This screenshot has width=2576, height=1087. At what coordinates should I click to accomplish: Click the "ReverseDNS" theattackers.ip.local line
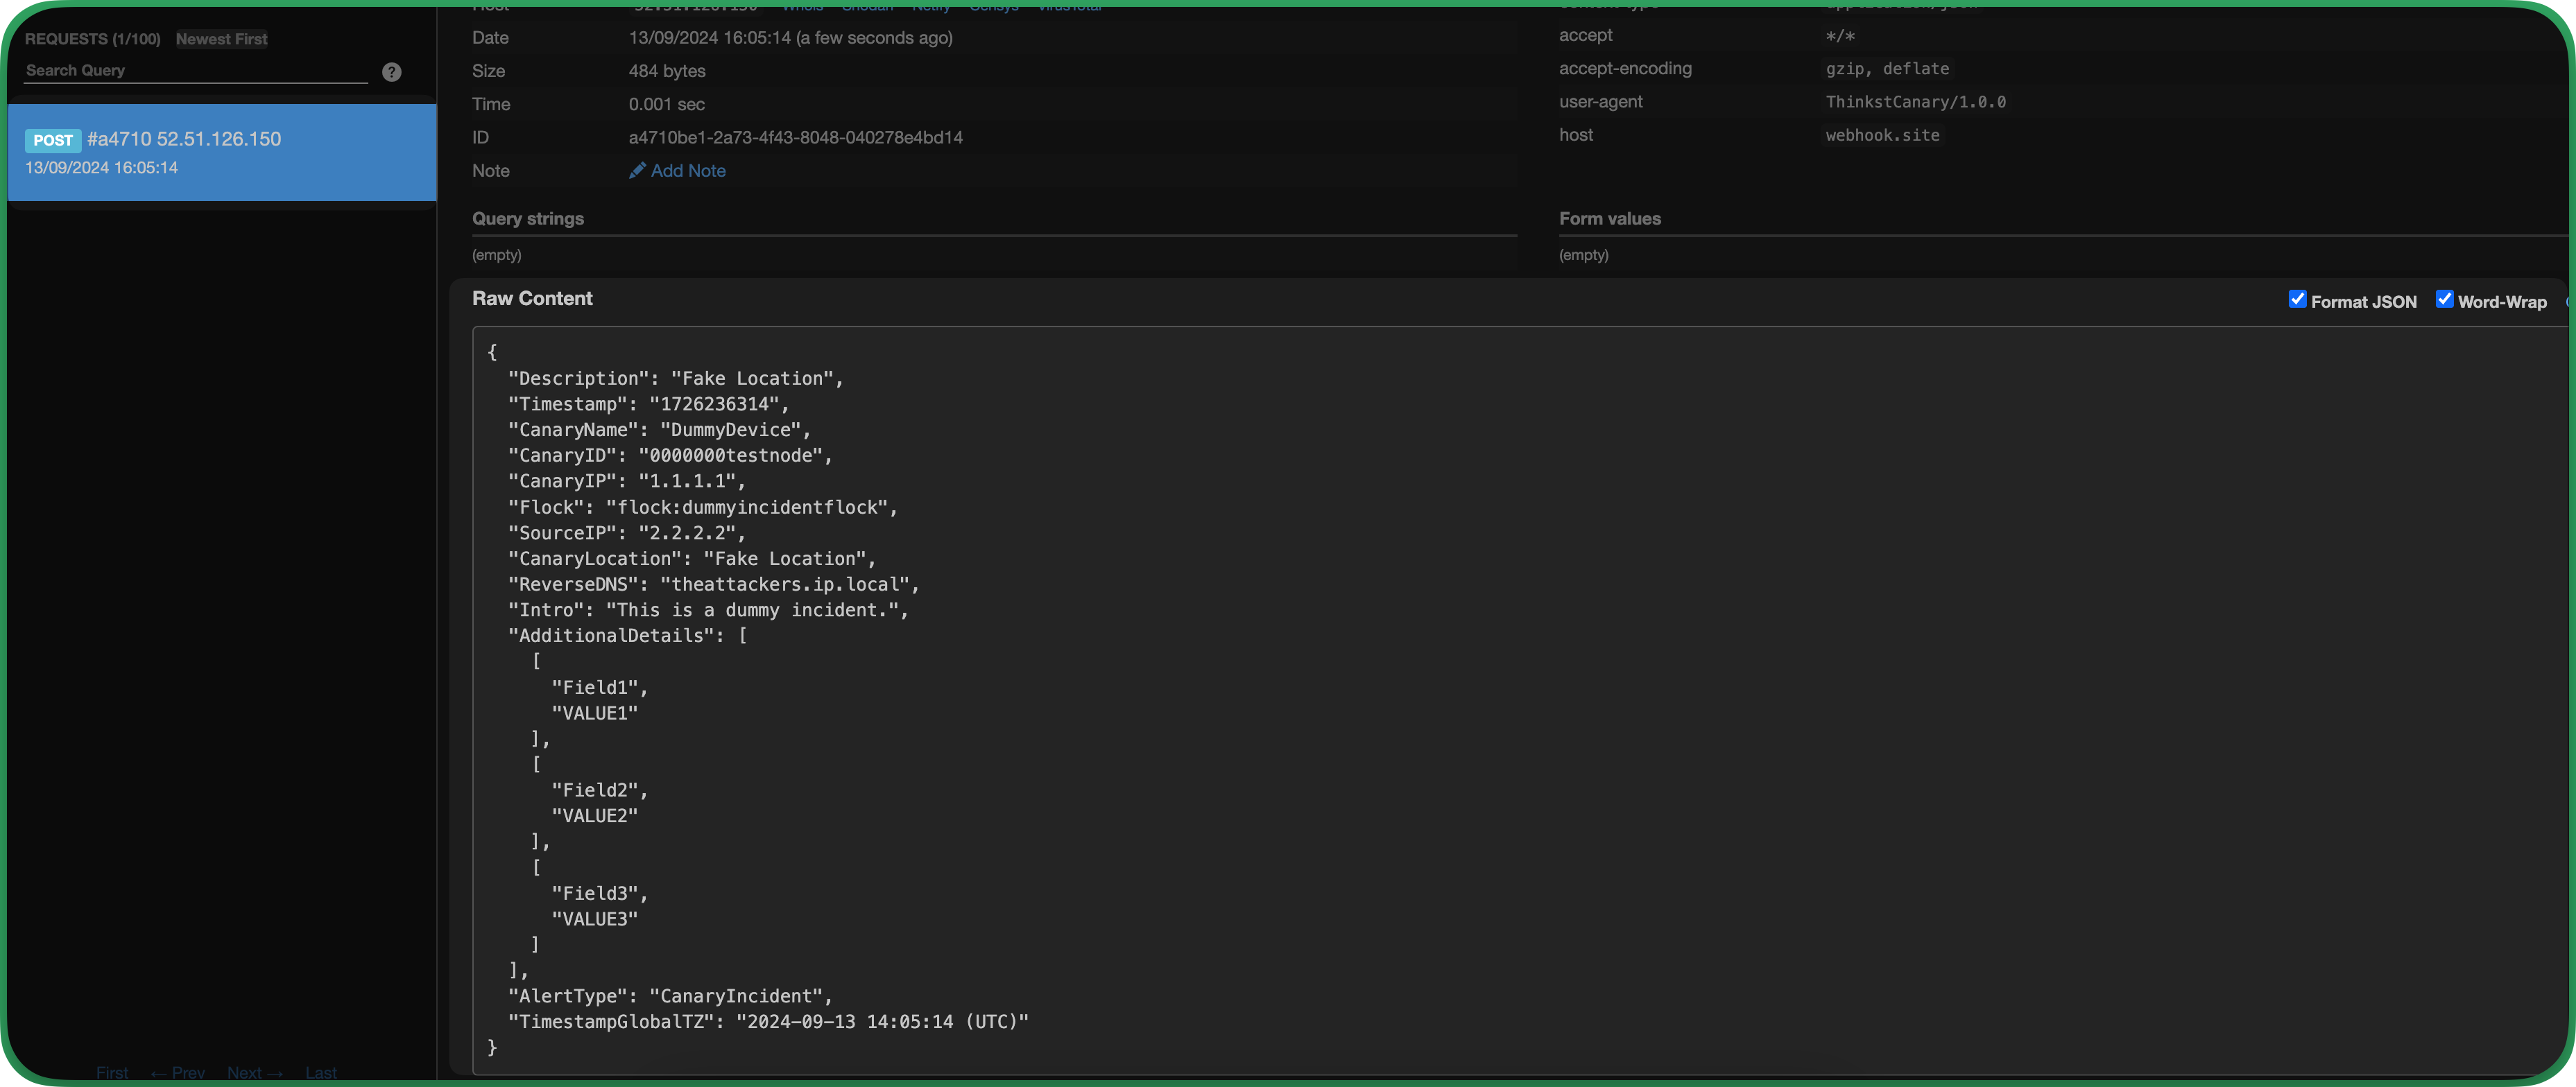coord(714,584)
